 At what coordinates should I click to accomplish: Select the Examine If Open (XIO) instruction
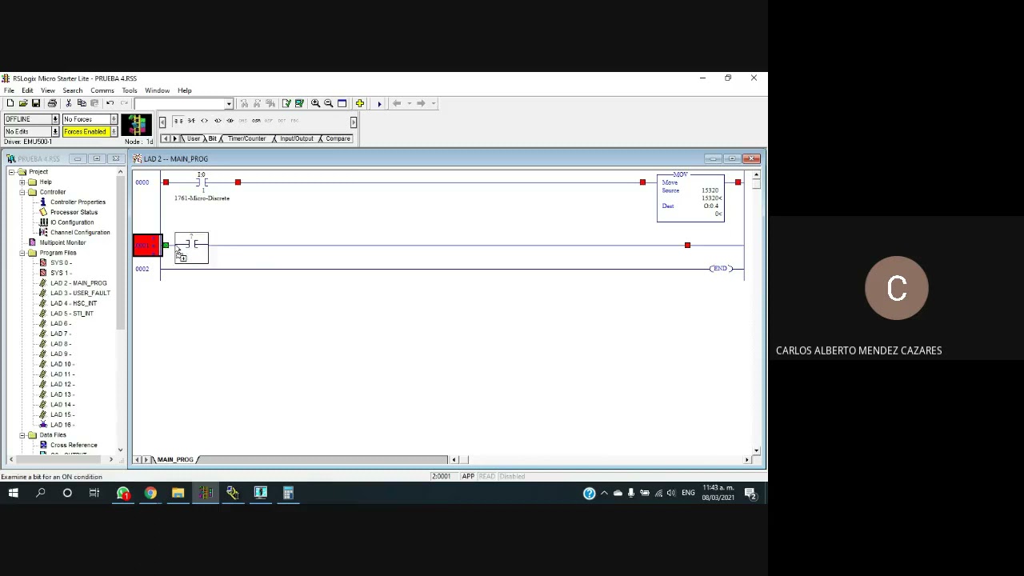(x=191, y=121)
